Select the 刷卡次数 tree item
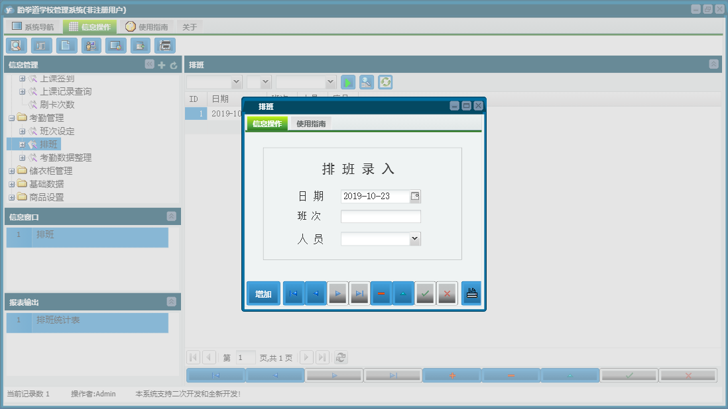The image size is (728, 409). pos(57,105)
